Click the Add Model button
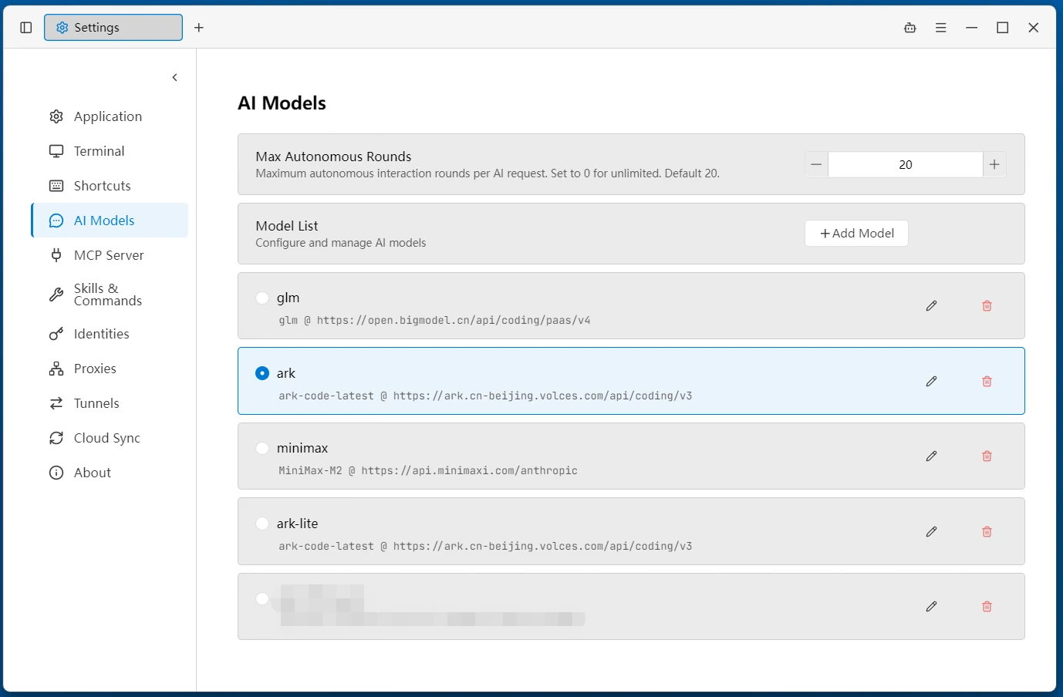The width and height of the screenshot is (1063, 697). tap(856, 234)
